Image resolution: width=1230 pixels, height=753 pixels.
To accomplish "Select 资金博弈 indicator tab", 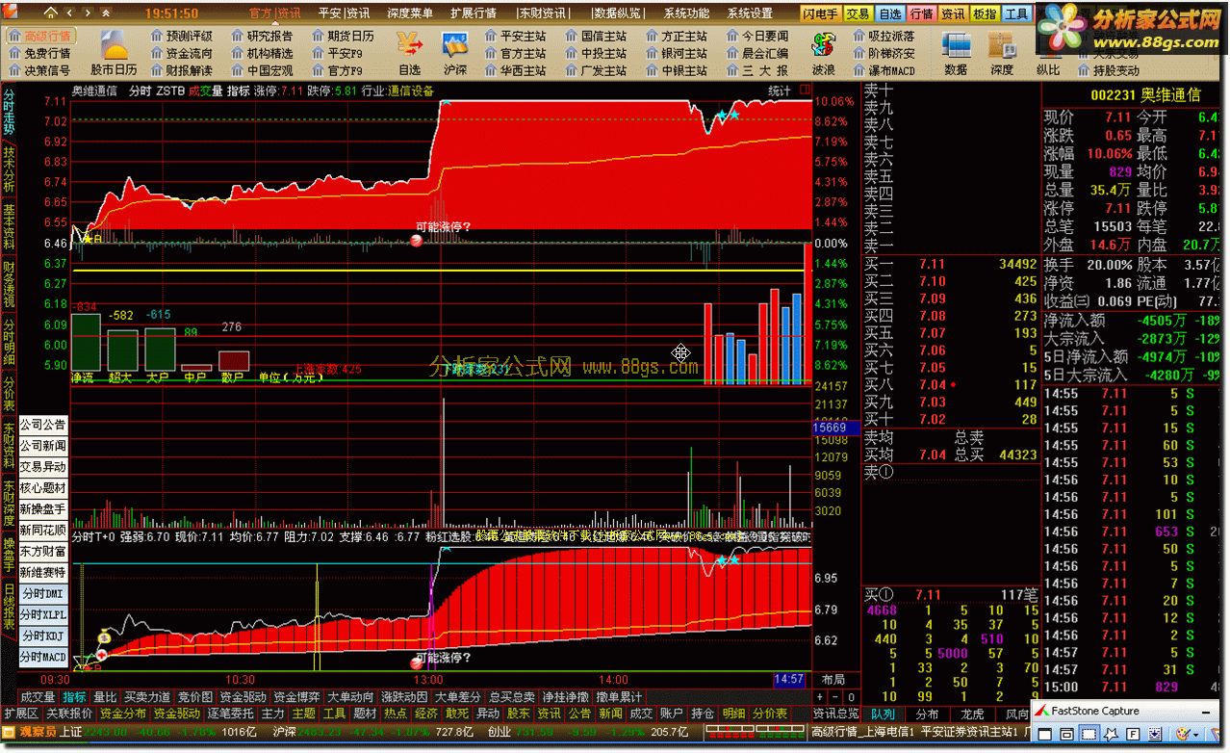I will [x=297, y=697].
